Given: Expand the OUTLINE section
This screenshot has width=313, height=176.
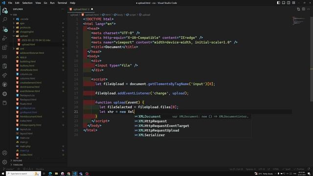Looking at the screenshot, I should (38, 160).
